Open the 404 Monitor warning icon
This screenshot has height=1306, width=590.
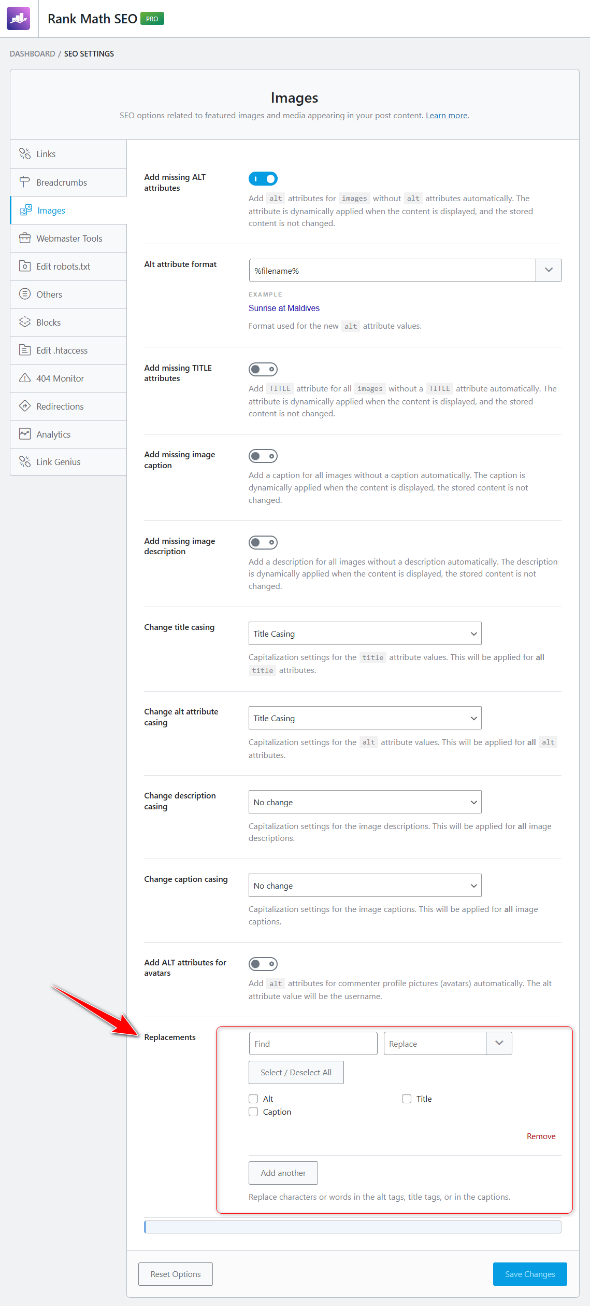[x=25, y=378]
